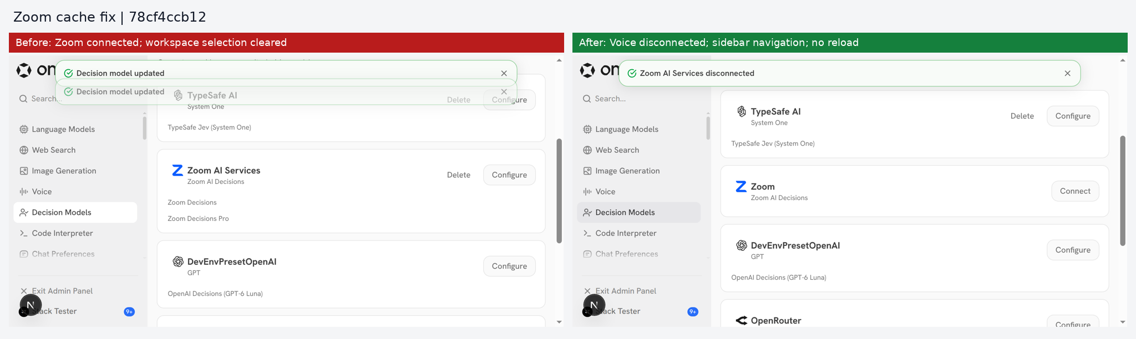Viewport: 1136px width, 339px height.
Task: Click Image Generation icon in After sidebar
Action: 587,171
